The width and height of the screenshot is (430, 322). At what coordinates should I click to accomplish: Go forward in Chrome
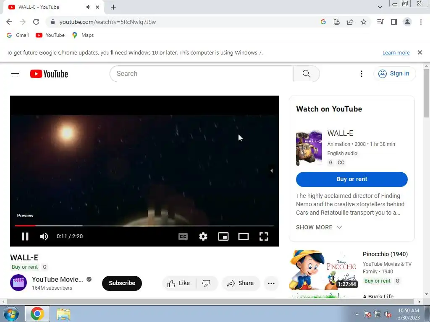pyautogui.click(x=23, y=22)
